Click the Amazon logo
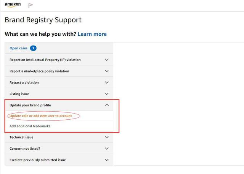The image size is (244, 174). (x=13, y=5)
